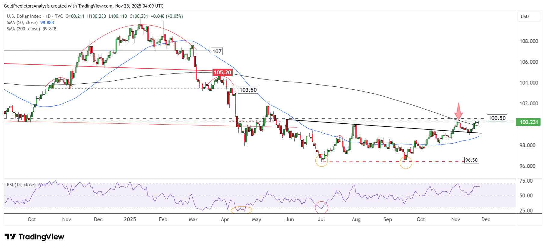
Task: Click the 96.50 support level label
Action: click(471, 160)
